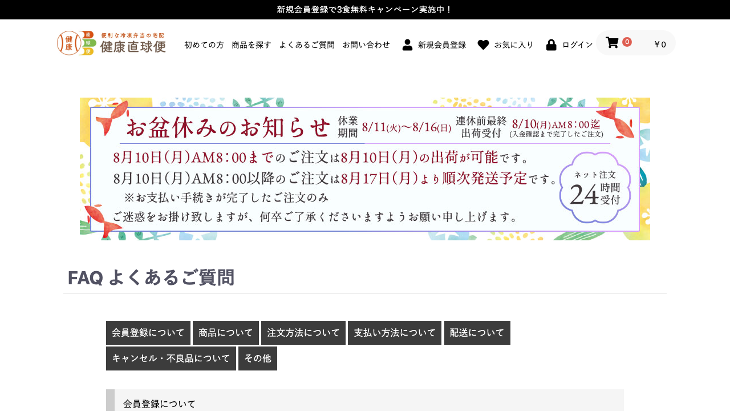Click the heart icon for お気に入り
The width and height of the screenshot is (730, 411).
click(483, 45)
